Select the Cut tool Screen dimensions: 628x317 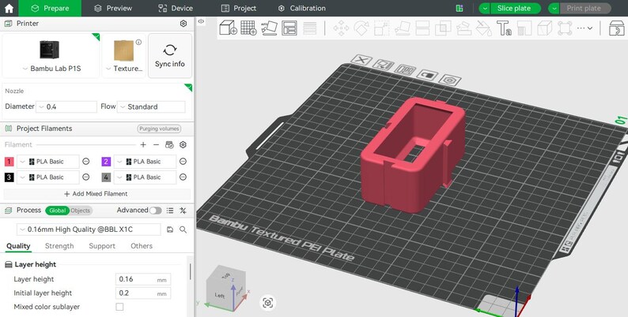click(x=422, y=28)
